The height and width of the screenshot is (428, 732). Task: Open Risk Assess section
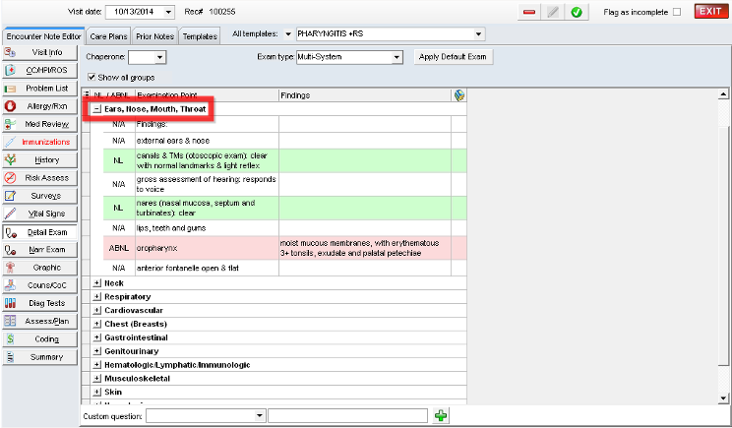point(39,178)
